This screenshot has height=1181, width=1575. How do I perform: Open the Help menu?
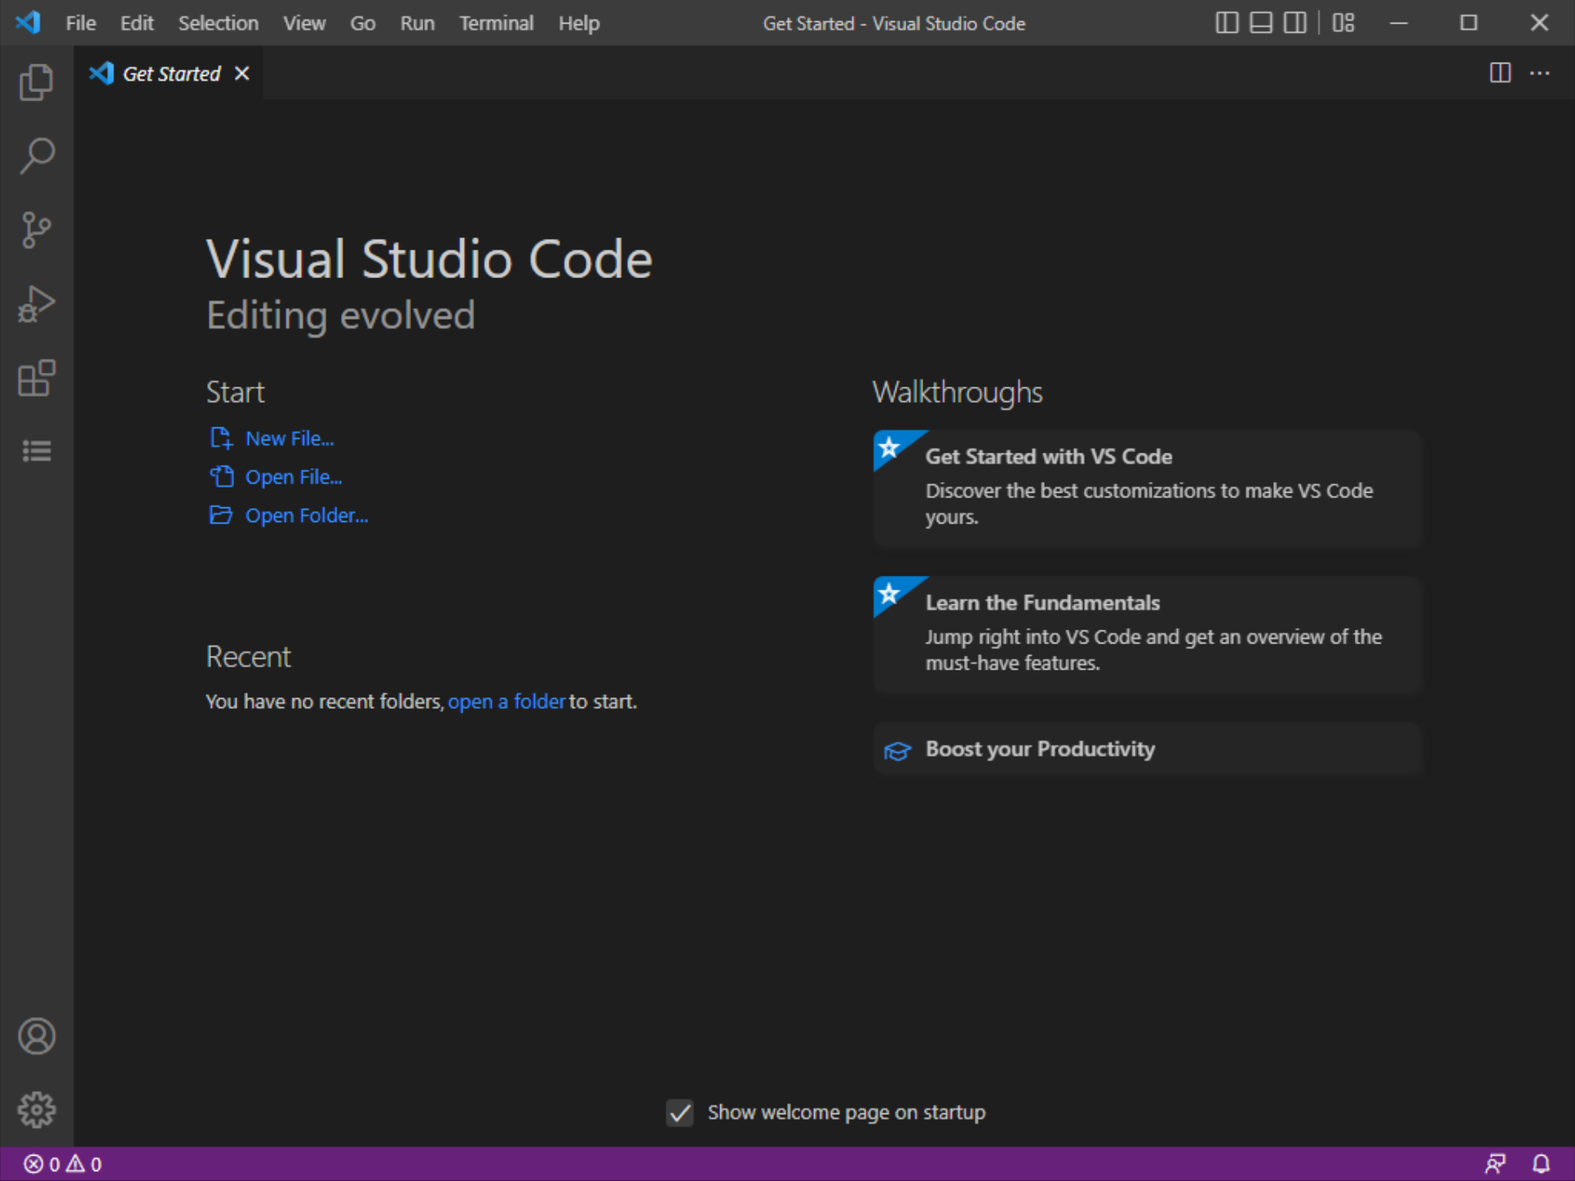[579, 23]
